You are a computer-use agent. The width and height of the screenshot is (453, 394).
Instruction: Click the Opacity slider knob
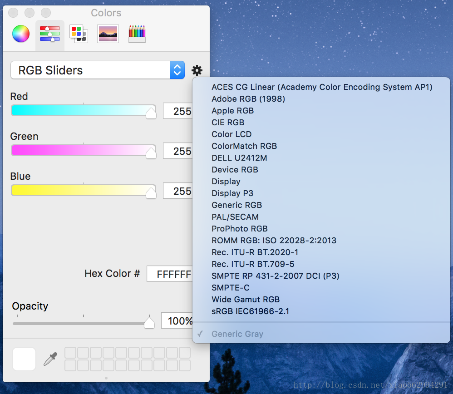point(149,322)
